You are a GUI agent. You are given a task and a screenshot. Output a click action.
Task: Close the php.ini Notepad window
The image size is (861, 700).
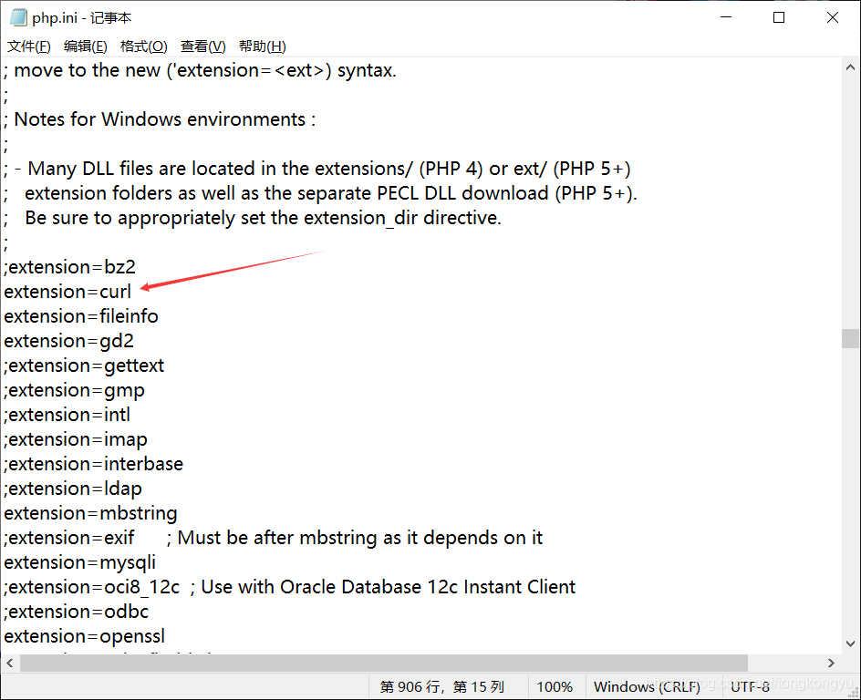coord(833,17)
